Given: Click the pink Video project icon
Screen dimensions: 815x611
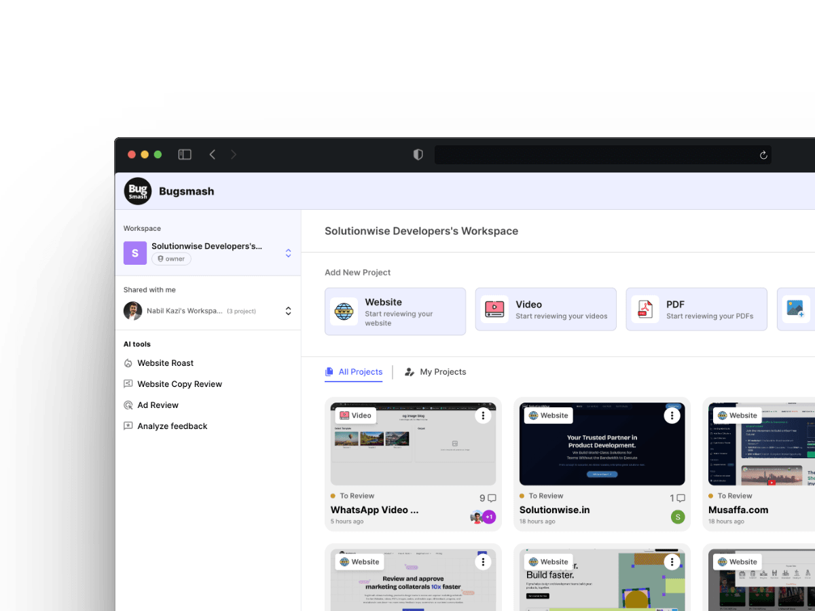Looking at the screenshot, I should tap(494, 309).
